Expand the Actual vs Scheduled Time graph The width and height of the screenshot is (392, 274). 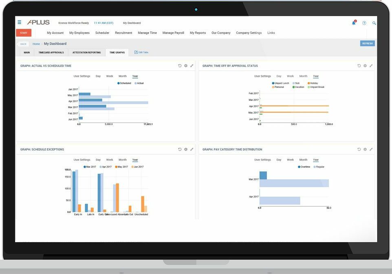[x=192, y=66]
